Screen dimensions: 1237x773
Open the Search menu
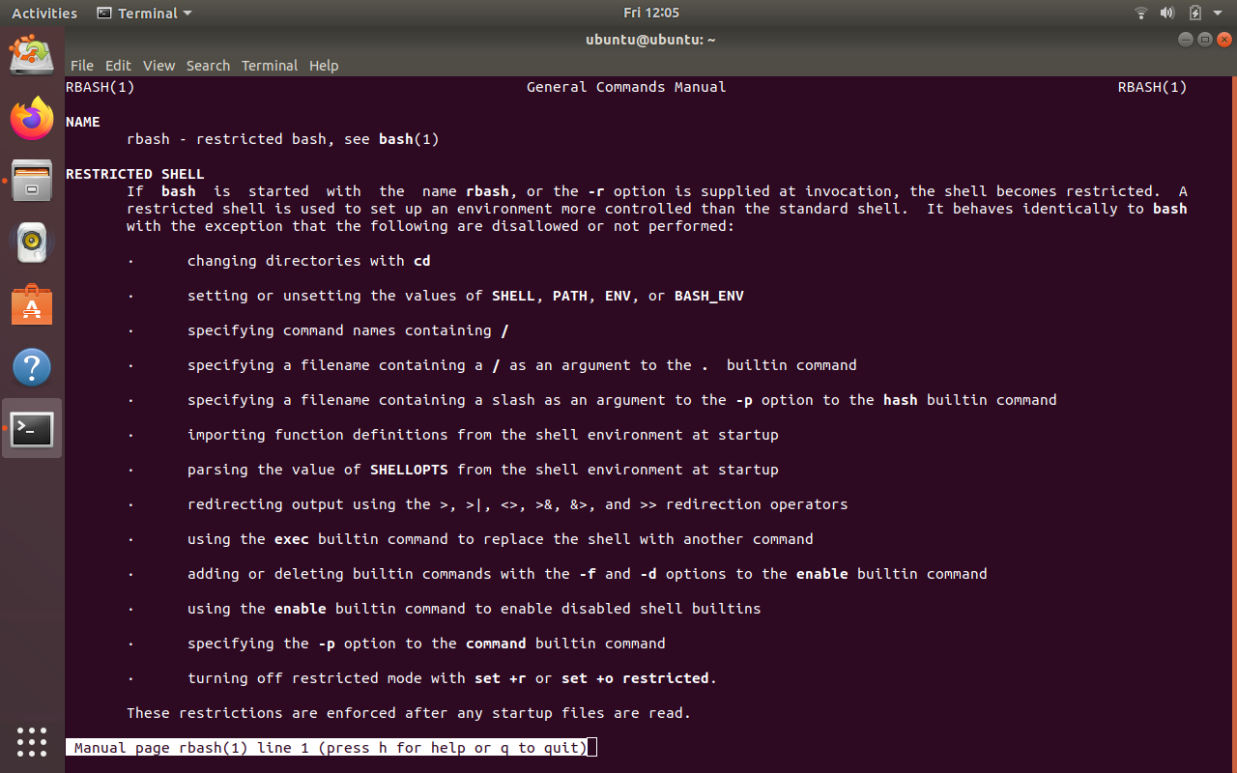pos(208,66)
